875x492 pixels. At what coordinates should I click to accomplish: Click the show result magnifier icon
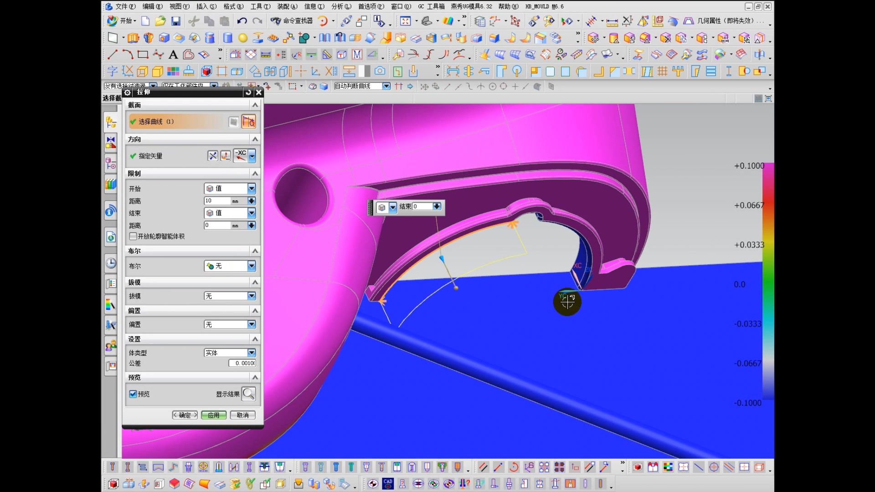tap(249, 394)
